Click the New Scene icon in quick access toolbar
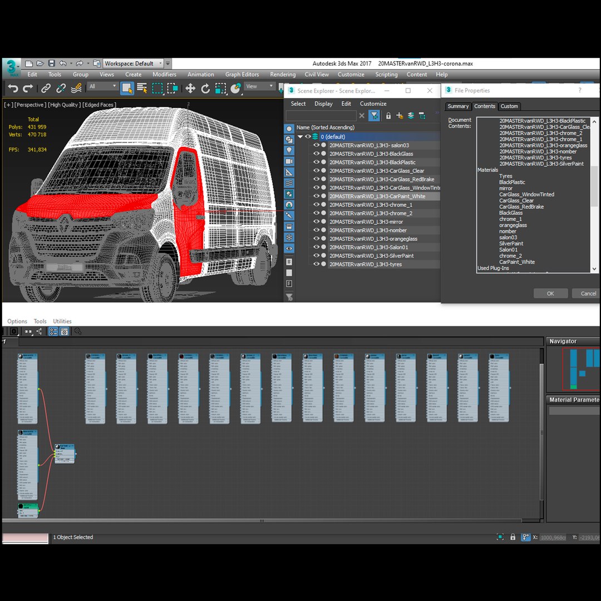Viewport: 601px width, 601px height. 29,63
